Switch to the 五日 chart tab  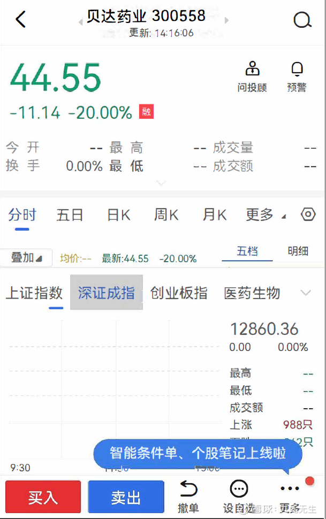tap(70, 215)
